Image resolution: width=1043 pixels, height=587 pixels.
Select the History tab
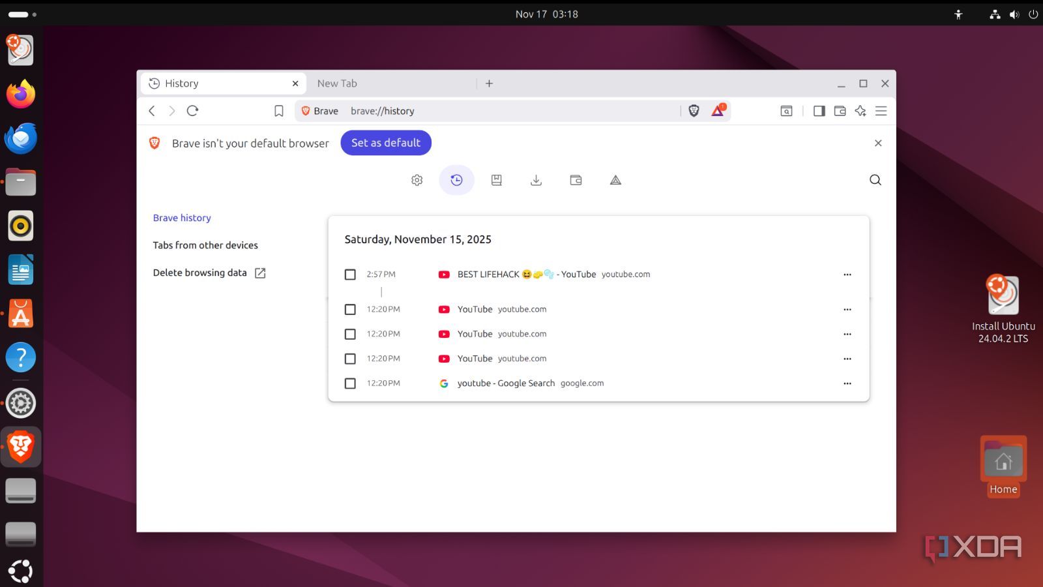(x=223, y=83)
